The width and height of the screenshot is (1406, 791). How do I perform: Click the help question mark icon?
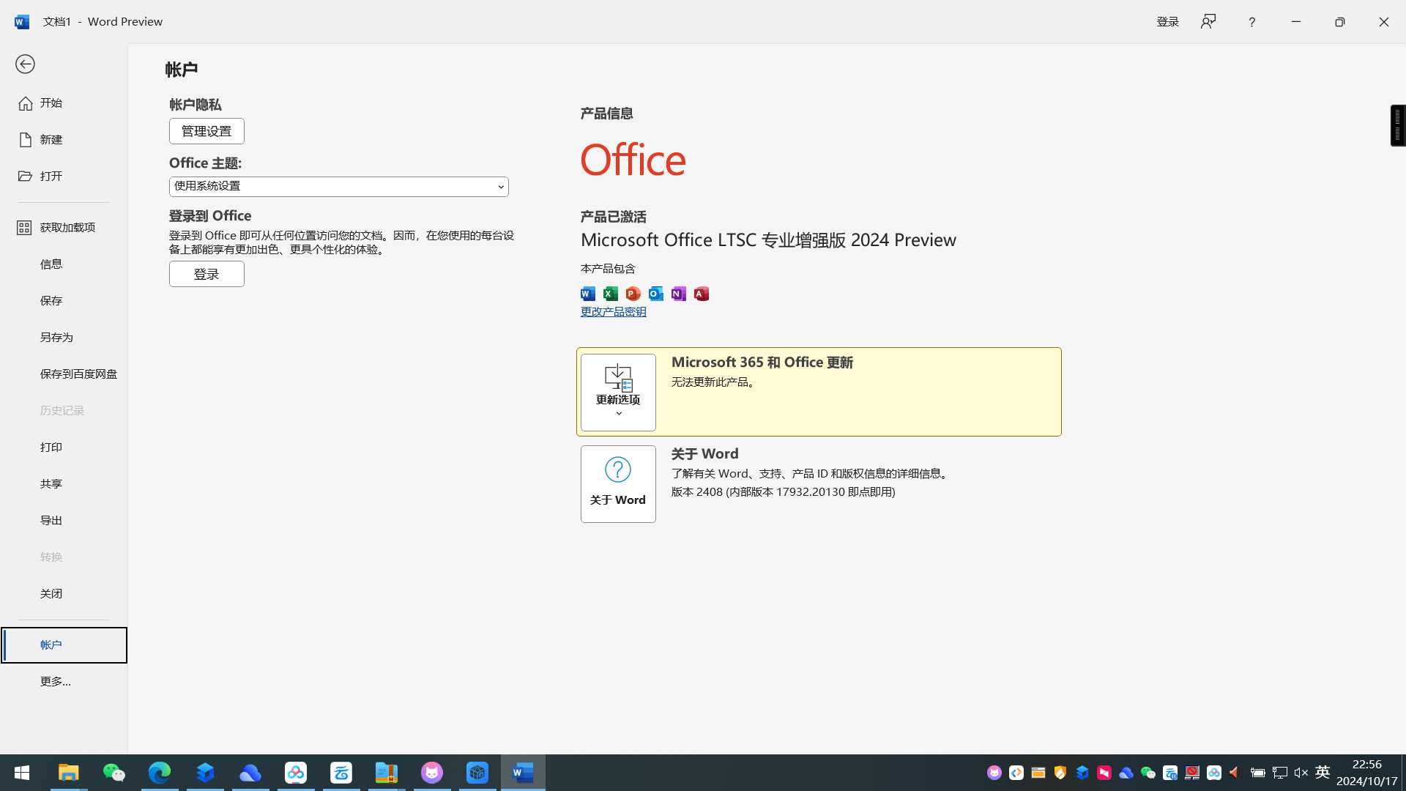[x=1251, y=22]
